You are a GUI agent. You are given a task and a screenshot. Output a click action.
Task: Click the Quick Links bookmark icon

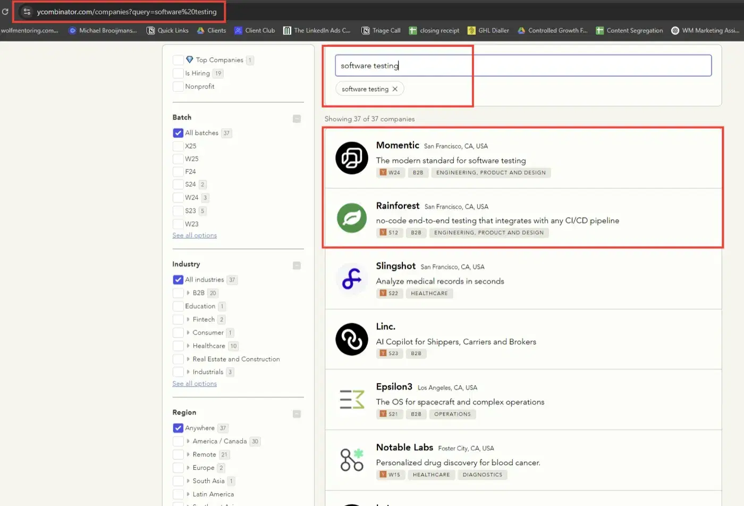coord(151,30)
